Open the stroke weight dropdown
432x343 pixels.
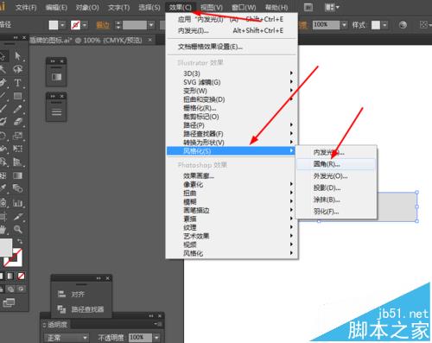151,25
